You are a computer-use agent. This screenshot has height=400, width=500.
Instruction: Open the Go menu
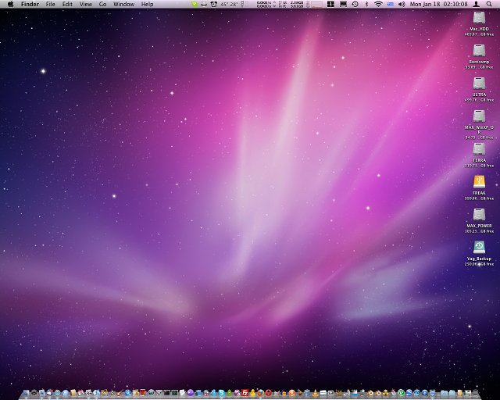coord(102,4)
